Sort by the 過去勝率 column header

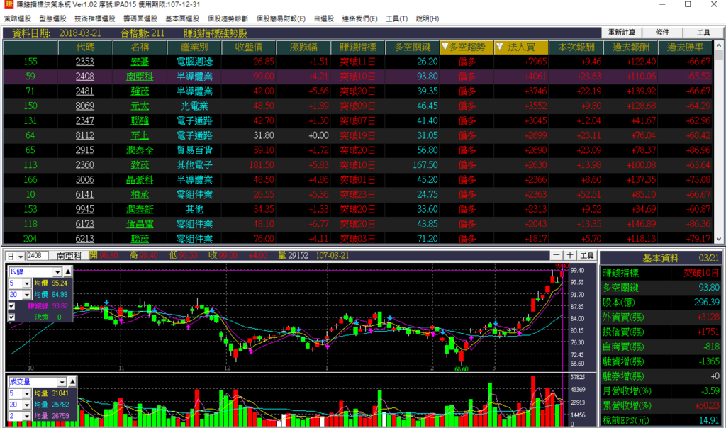pyautogui.click(x=686, y=47)
